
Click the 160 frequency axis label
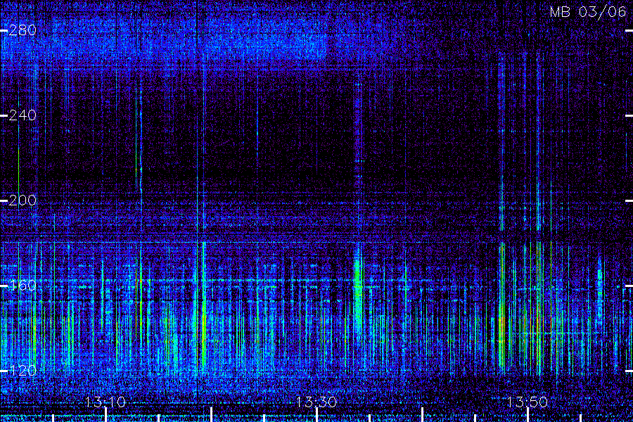pos(23,286)
